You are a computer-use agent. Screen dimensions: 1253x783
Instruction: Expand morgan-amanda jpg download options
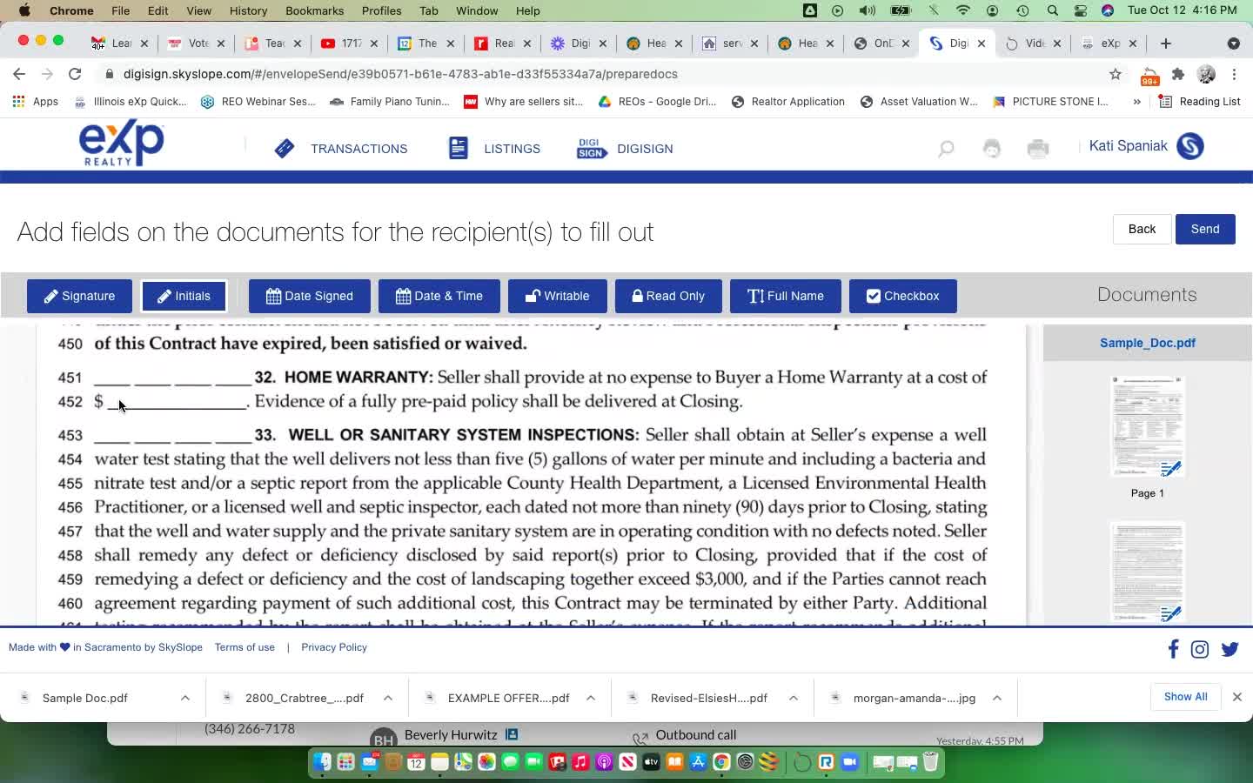point(997,698)
